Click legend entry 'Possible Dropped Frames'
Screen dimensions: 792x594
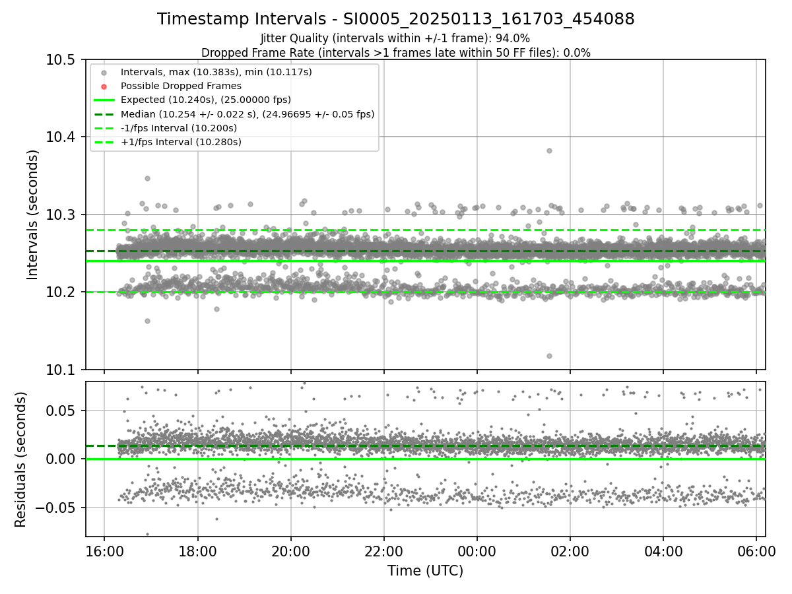tap(181, 86)
